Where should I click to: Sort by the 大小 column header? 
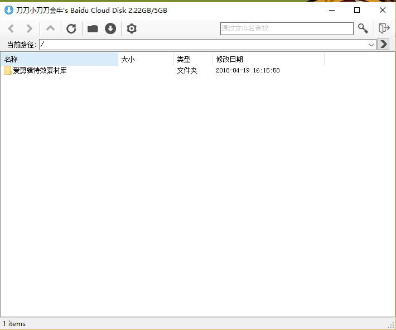[x=146, y=59]
